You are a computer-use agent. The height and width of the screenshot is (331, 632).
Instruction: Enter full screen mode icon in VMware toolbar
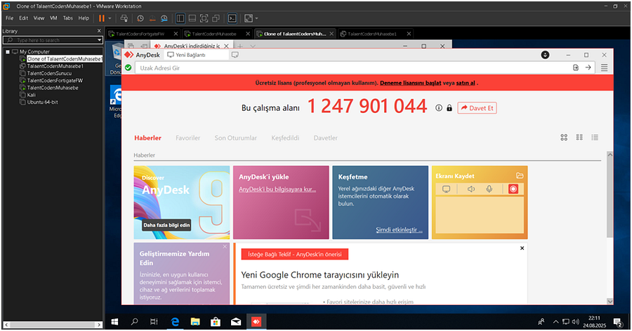click(204, 18)
